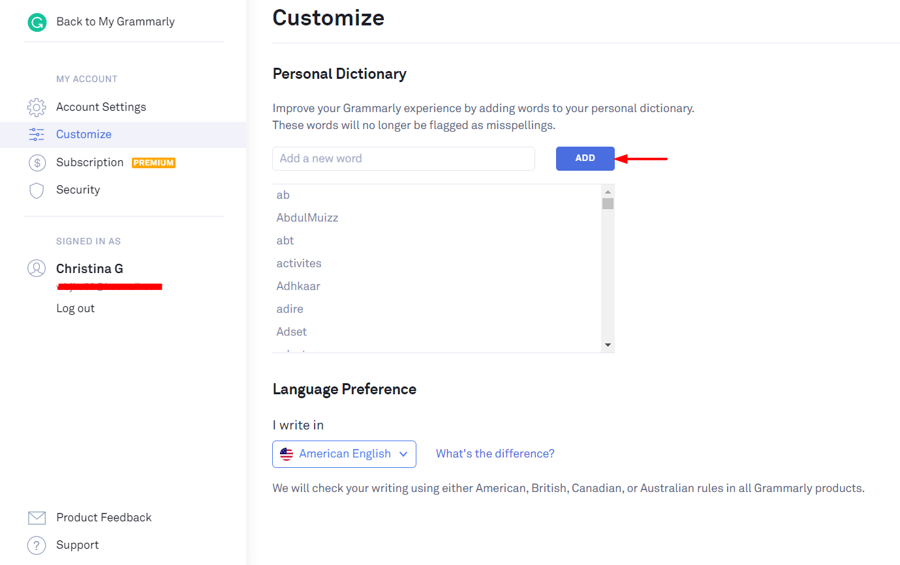Click the user profile avatar icon

coord(37,268)
